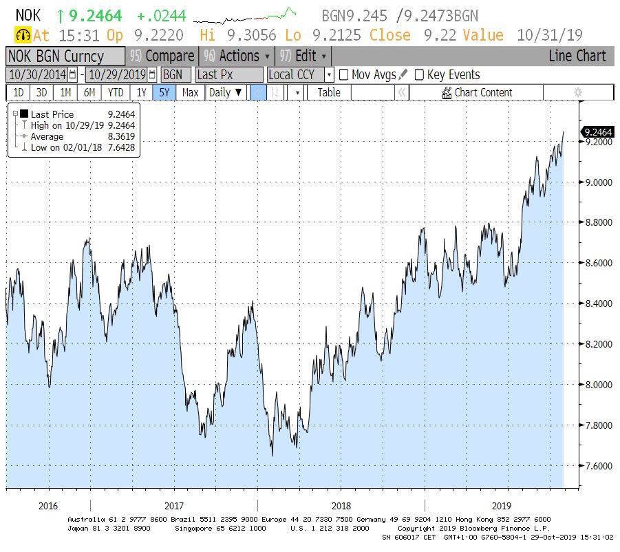This screenshot has height=552, width=620.
Task: Click the Local CCY currency field
Action: click(295, 74)
